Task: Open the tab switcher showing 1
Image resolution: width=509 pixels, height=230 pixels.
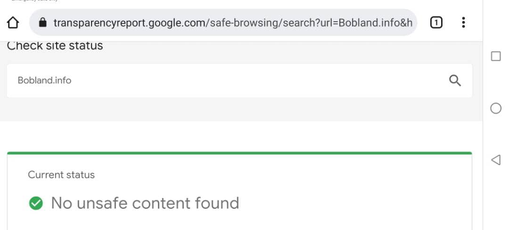Action: coord(436,23)
